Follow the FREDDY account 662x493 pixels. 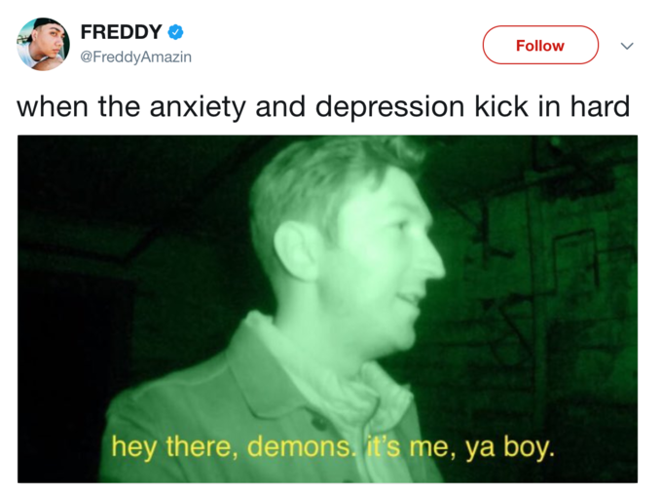click(x=540, y=45)
